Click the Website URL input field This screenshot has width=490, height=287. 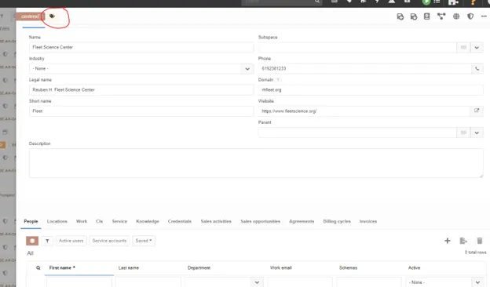[364, 111]
